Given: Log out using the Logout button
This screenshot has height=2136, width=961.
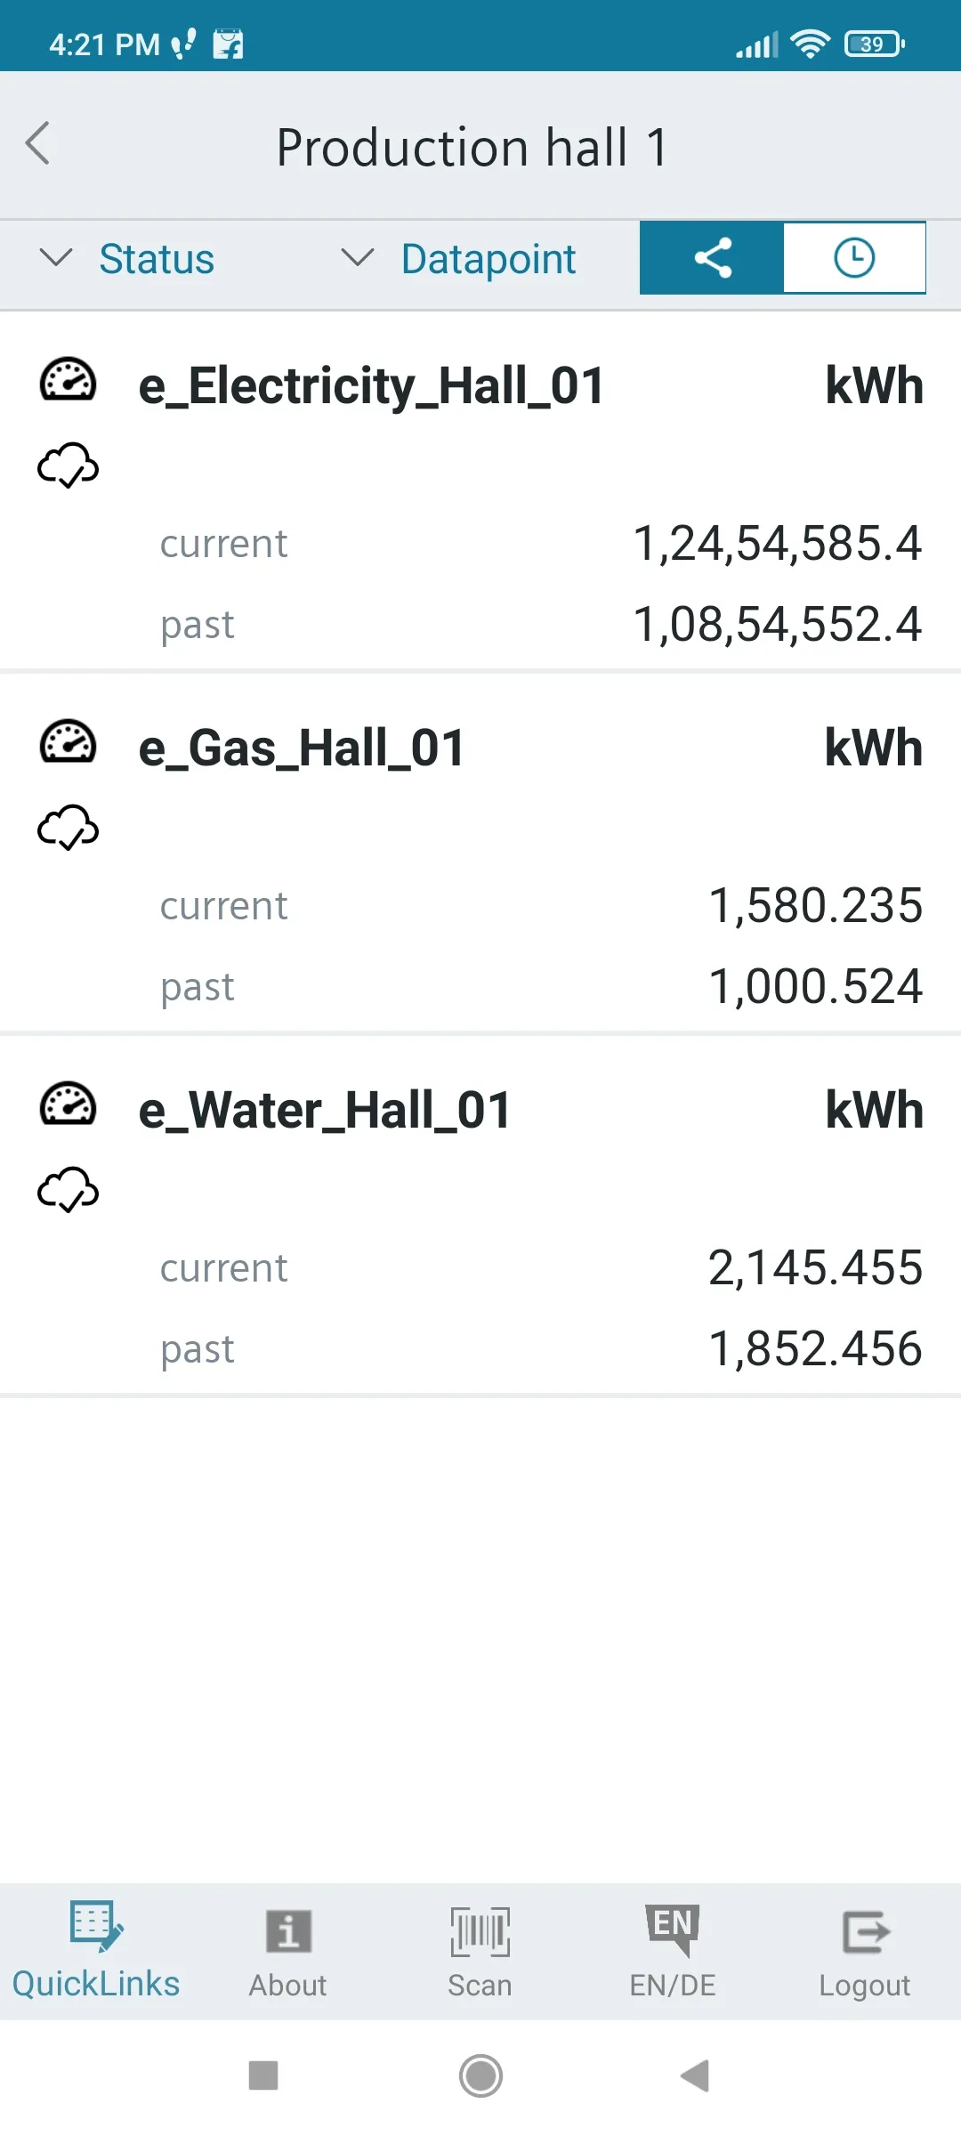Looking at the screenshot, I should [865, 1951].
